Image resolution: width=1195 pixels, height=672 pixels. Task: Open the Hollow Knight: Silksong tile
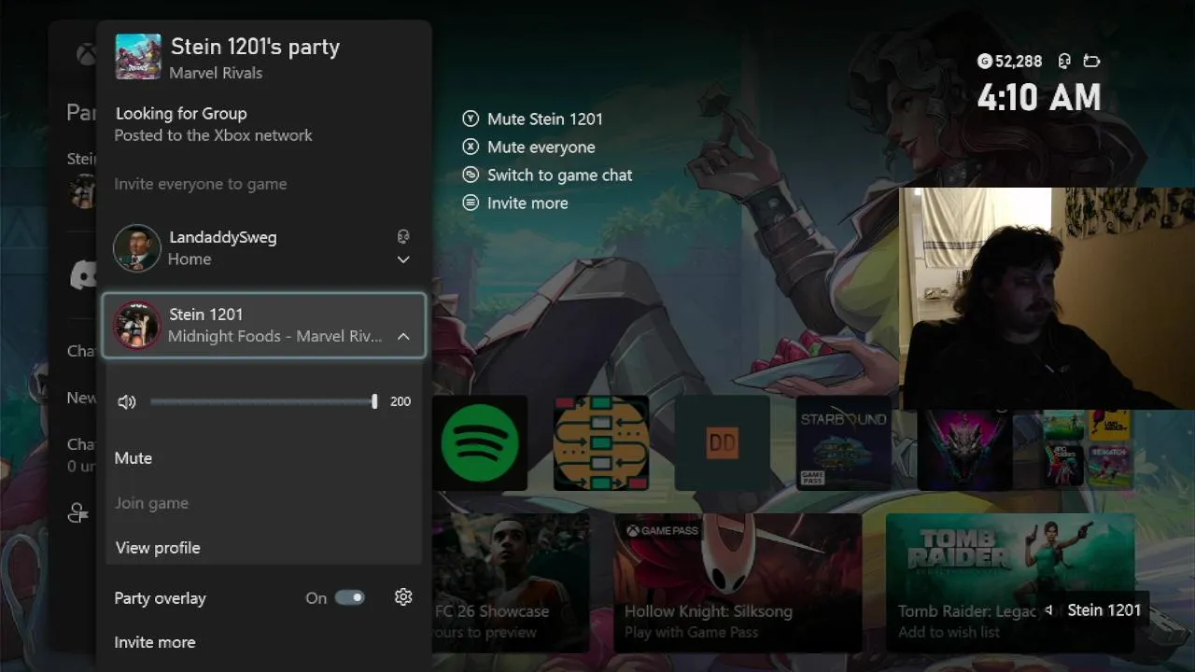click(x=738, y=581)
